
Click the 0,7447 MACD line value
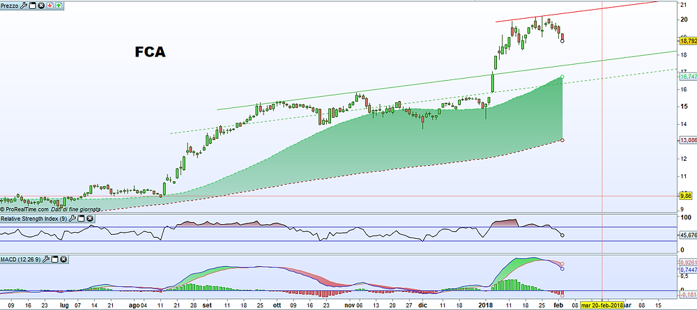click(689, 269)
